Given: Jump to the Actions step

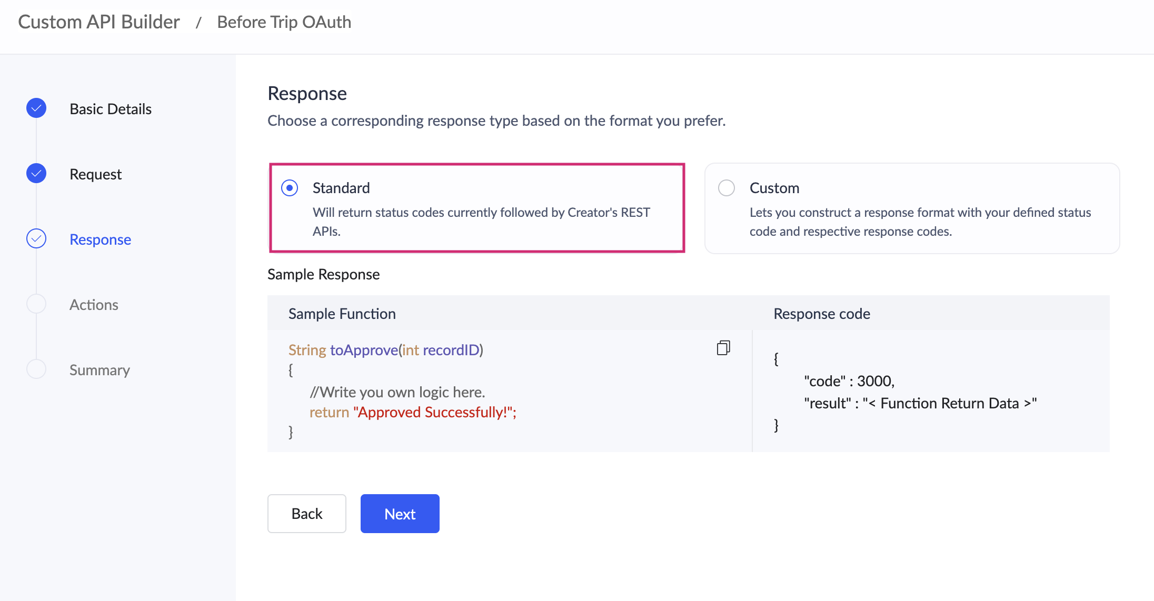Looking at the screenshot, I should click(94, 305).
